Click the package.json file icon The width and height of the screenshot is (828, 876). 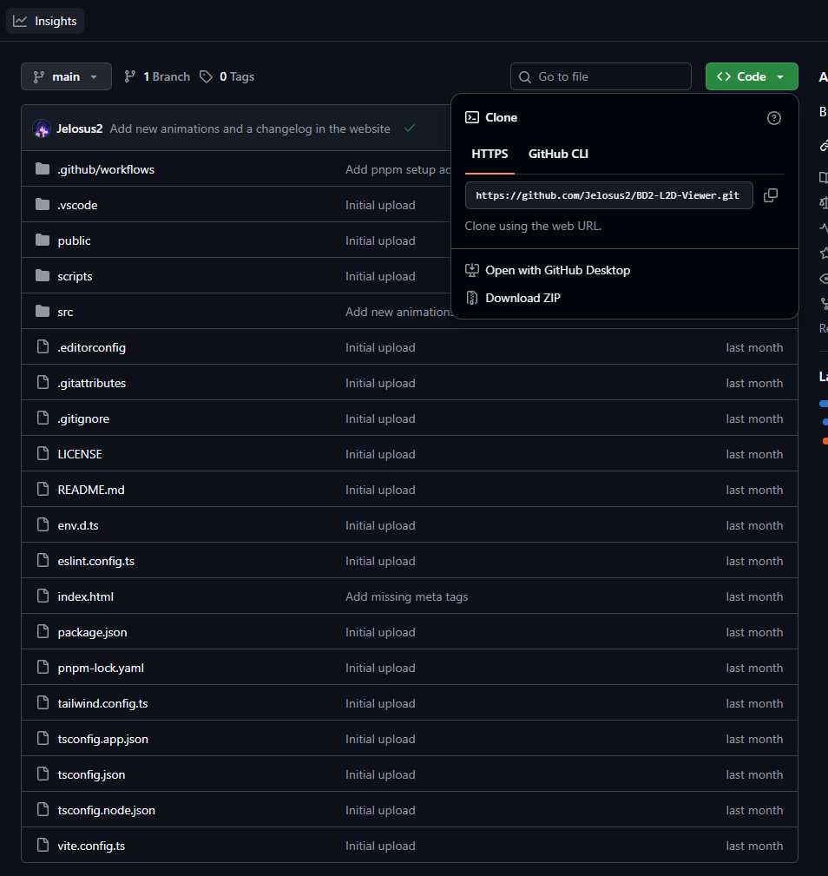tap(43, 632)
